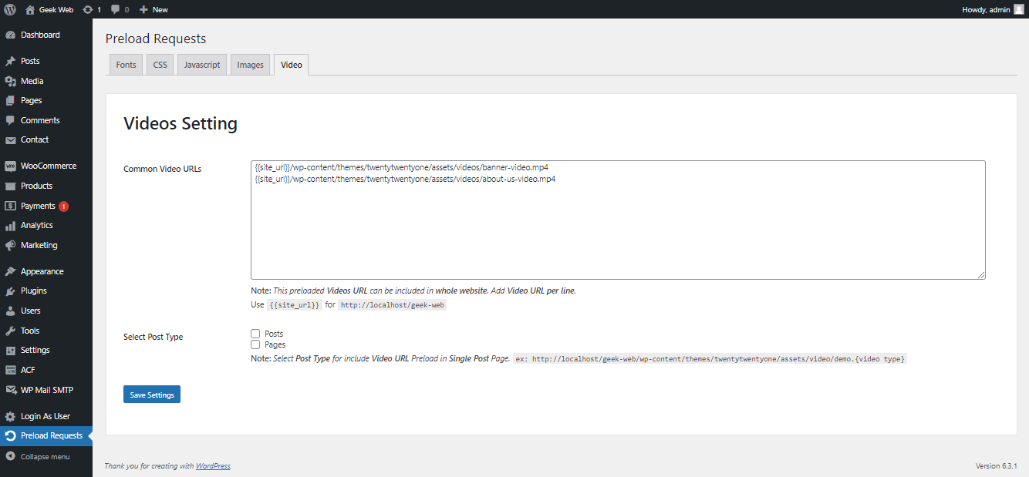Click the Version 6.3.1 footer text
1029x477 pixels.
point(997,466)
